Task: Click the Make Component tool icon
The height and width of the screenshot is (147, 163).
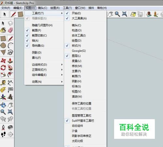Action: pos(10,23)
